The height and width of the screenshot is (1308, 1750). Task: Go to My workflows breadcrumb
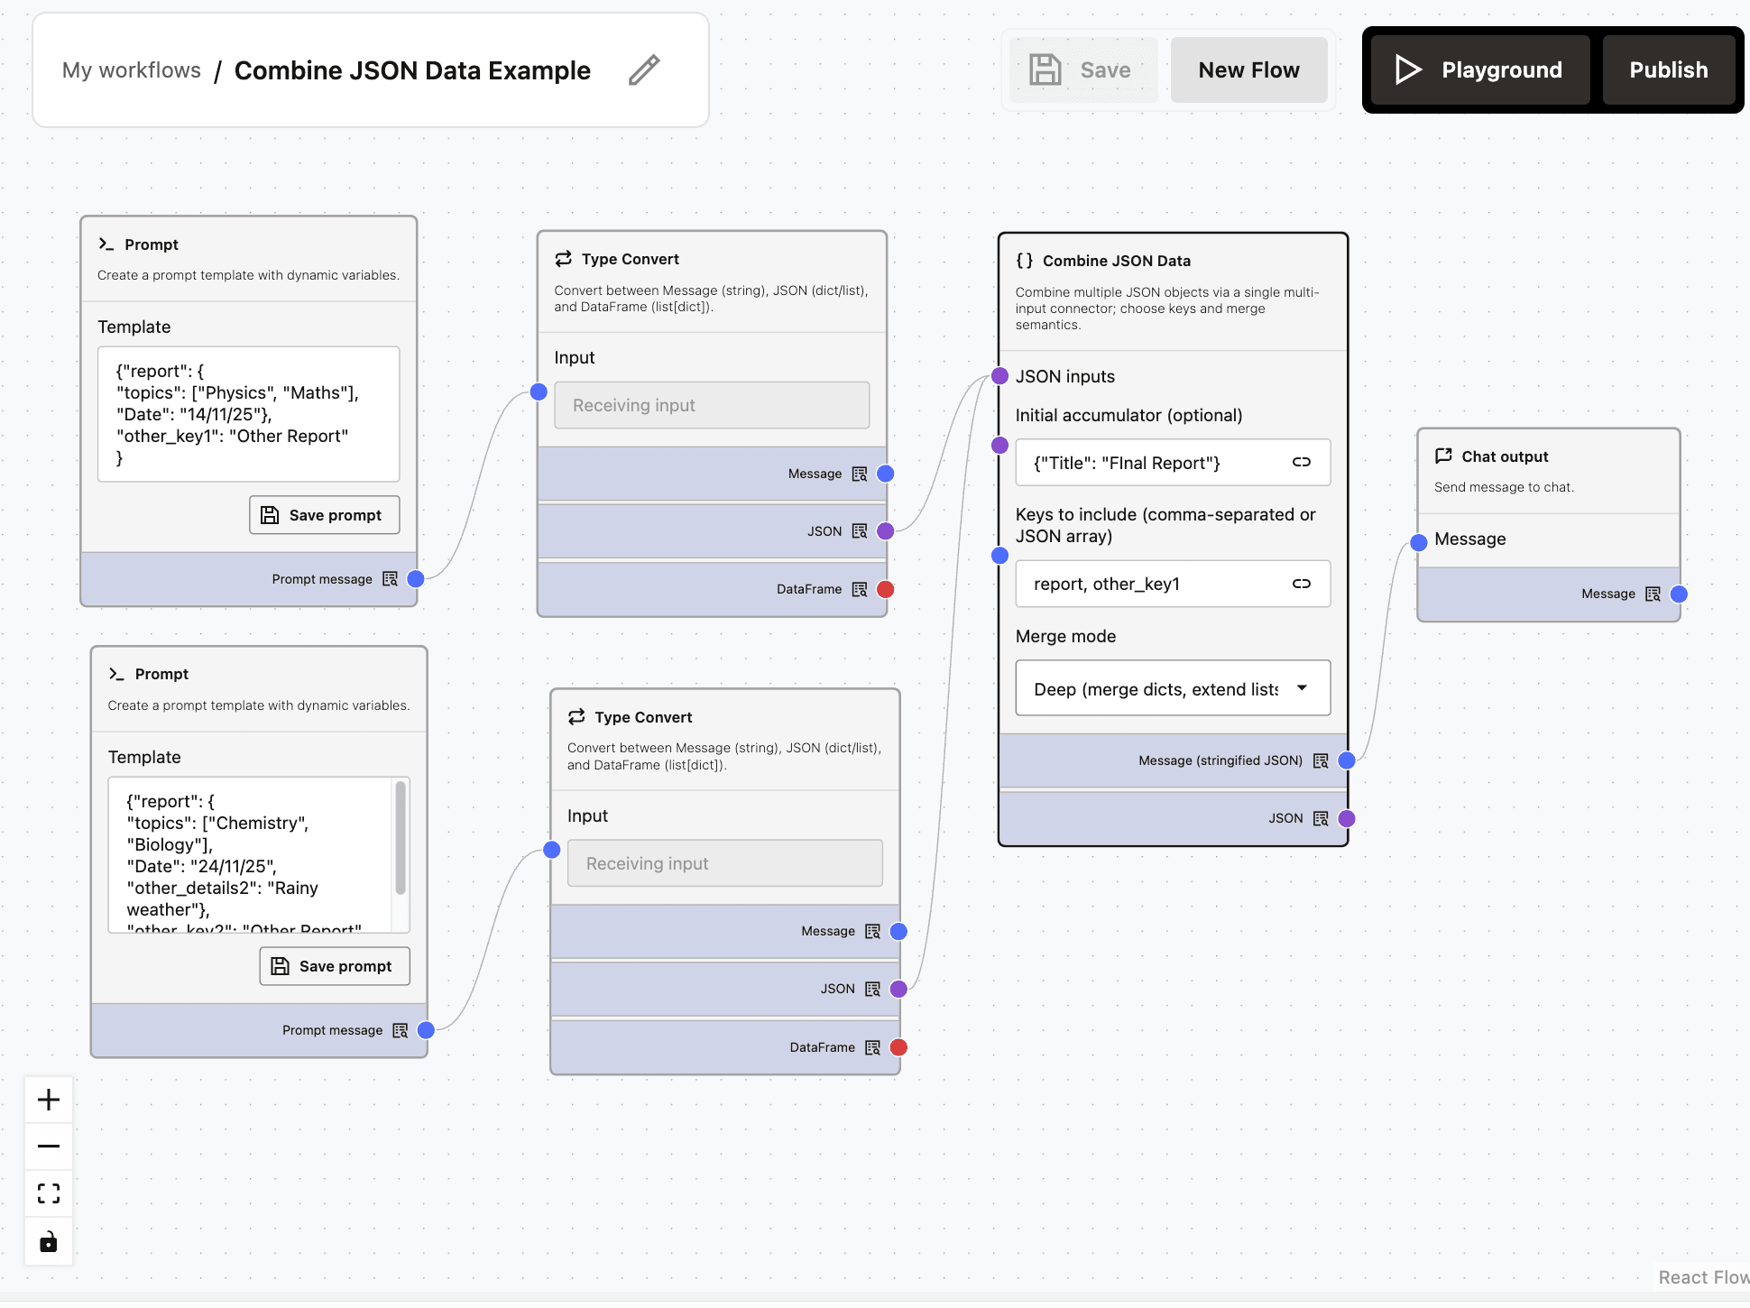click(x=132, y=70)
